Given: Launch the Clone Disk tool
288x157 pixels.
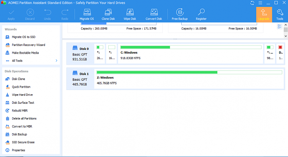Looking at the screenshot, I should pyautogui.click(x=108, y=15).
